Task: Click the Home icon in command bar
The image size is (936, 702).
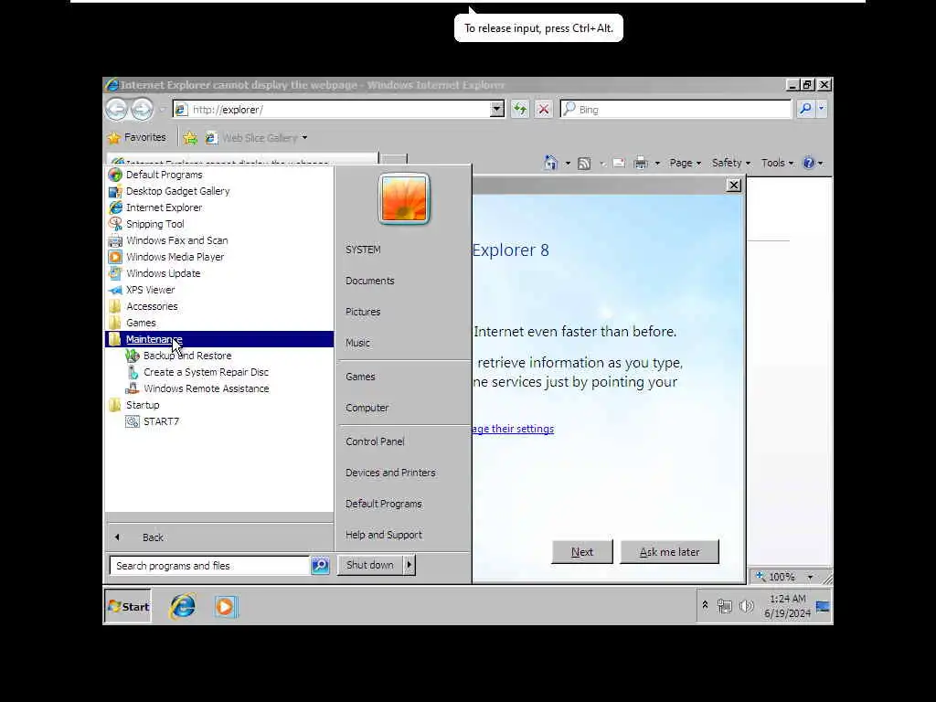Action: pyautogui.click(x=550, y=163)
